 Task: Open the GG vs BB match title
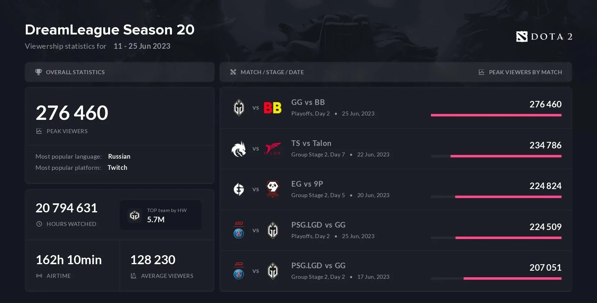(308, 102)
